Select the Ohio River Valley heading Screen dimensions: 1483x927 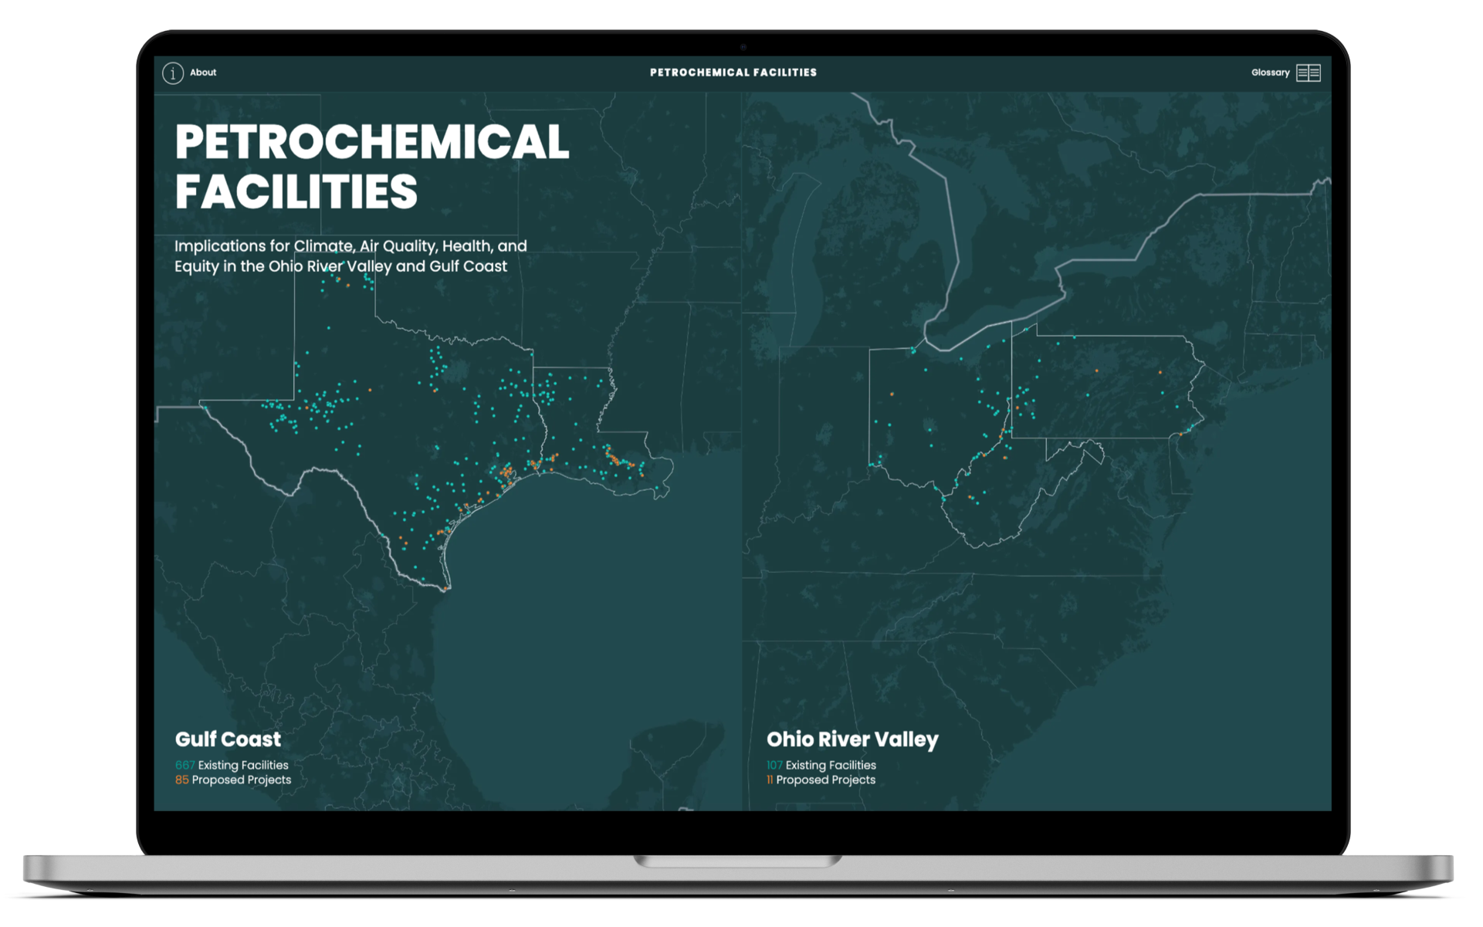[x=852, y=739]
